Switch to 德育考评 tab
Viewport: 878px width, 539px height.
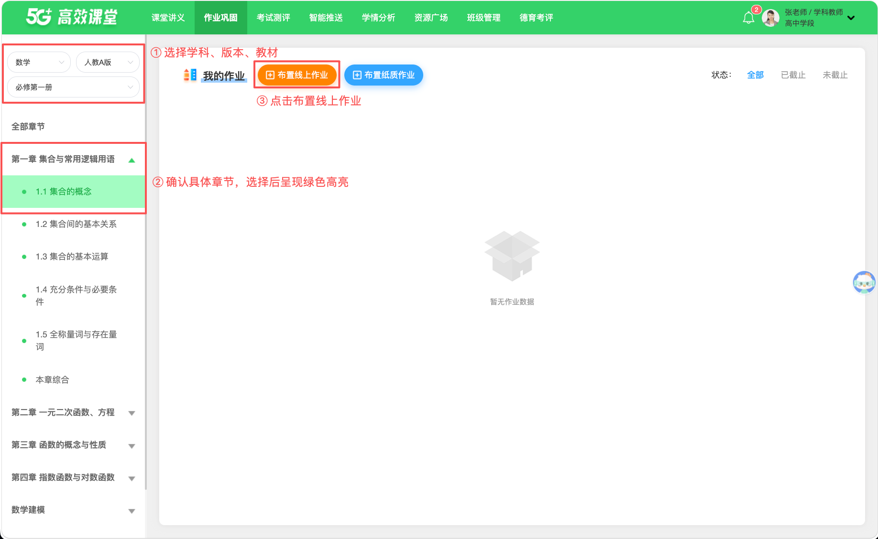point(536,18)
